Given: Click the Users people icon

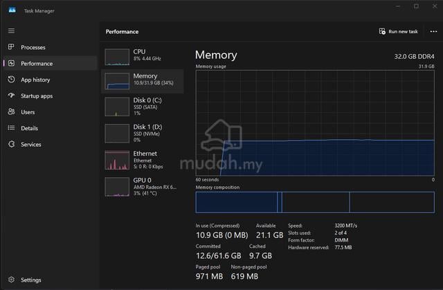Looking at the screenshot, I should [11, 112].
